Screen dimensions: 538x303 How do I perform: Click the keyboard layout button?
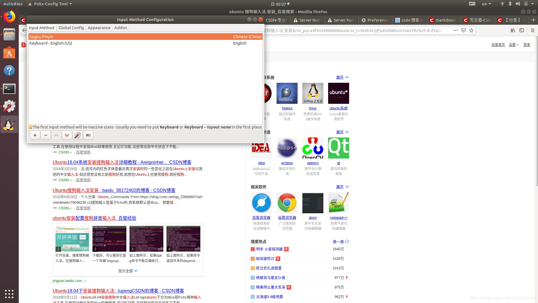tap(88, 135)
